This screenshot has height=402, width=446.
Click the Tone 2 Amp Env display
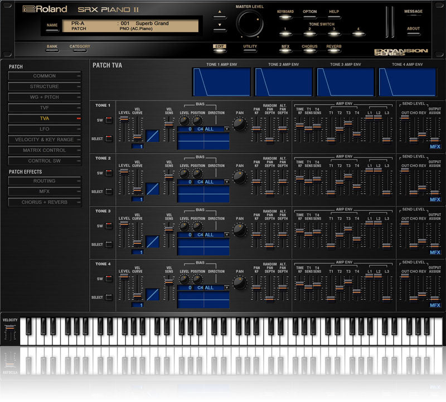(284, 82)
